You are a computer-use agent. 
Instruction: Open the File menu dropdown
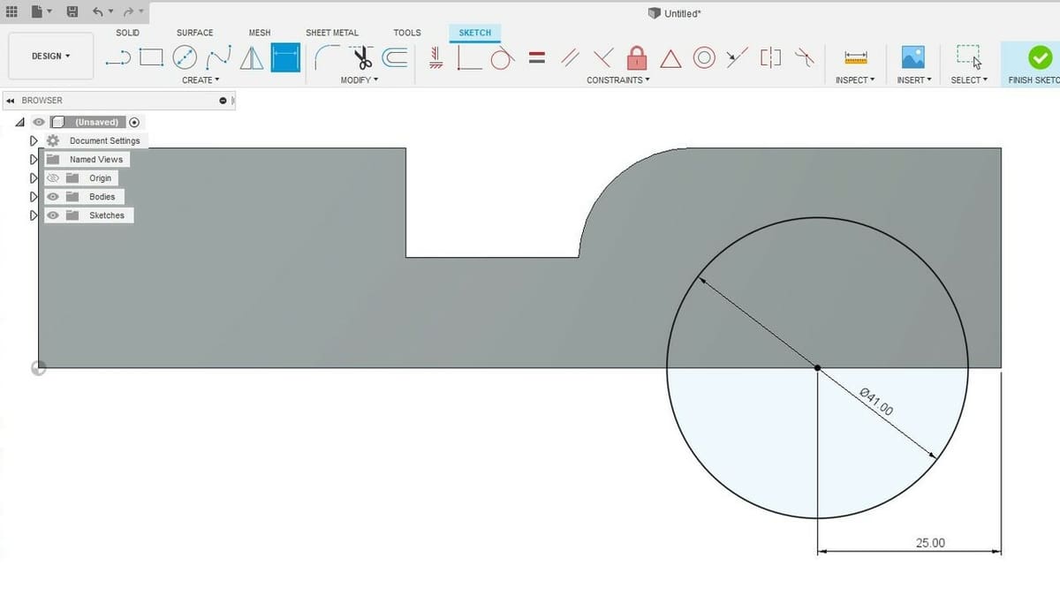[x=41, y=12]
